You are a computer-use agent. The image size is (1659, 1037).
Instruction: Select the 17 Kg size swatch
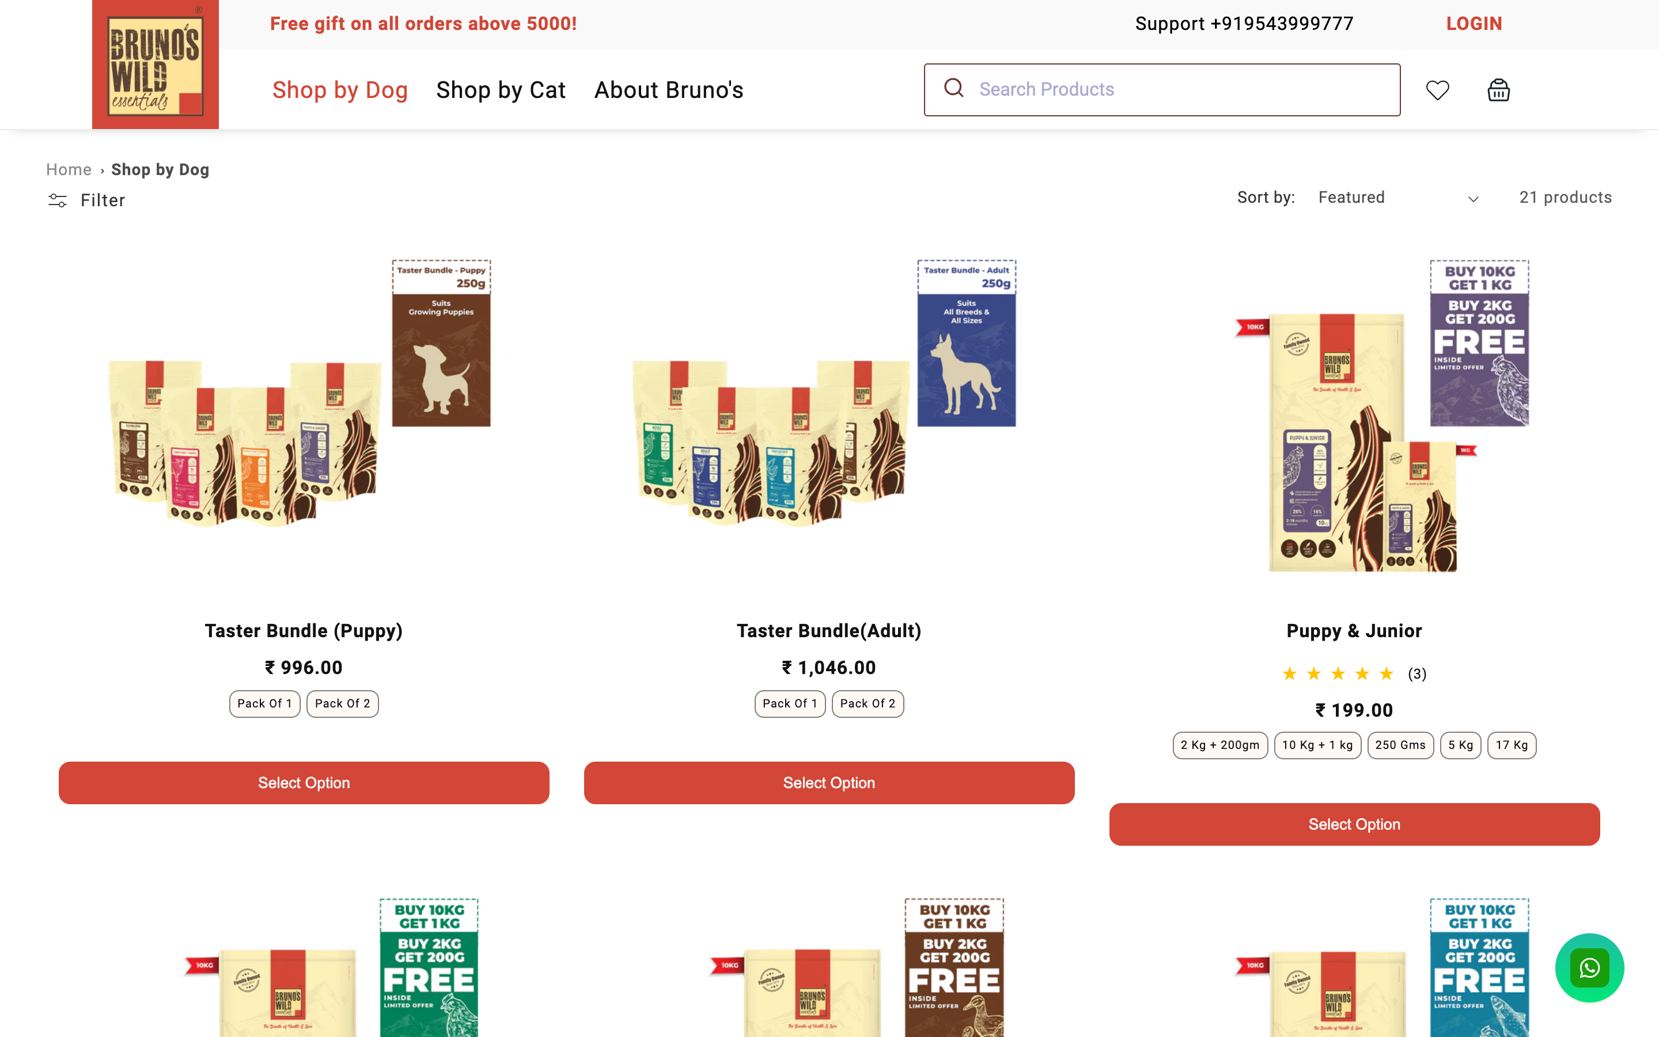click(x=1511, y=745)
